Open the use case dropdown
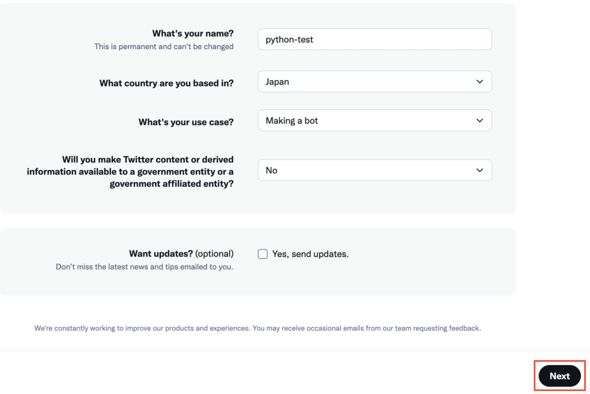This screenshot has width=590, height=394. (375, 120)
